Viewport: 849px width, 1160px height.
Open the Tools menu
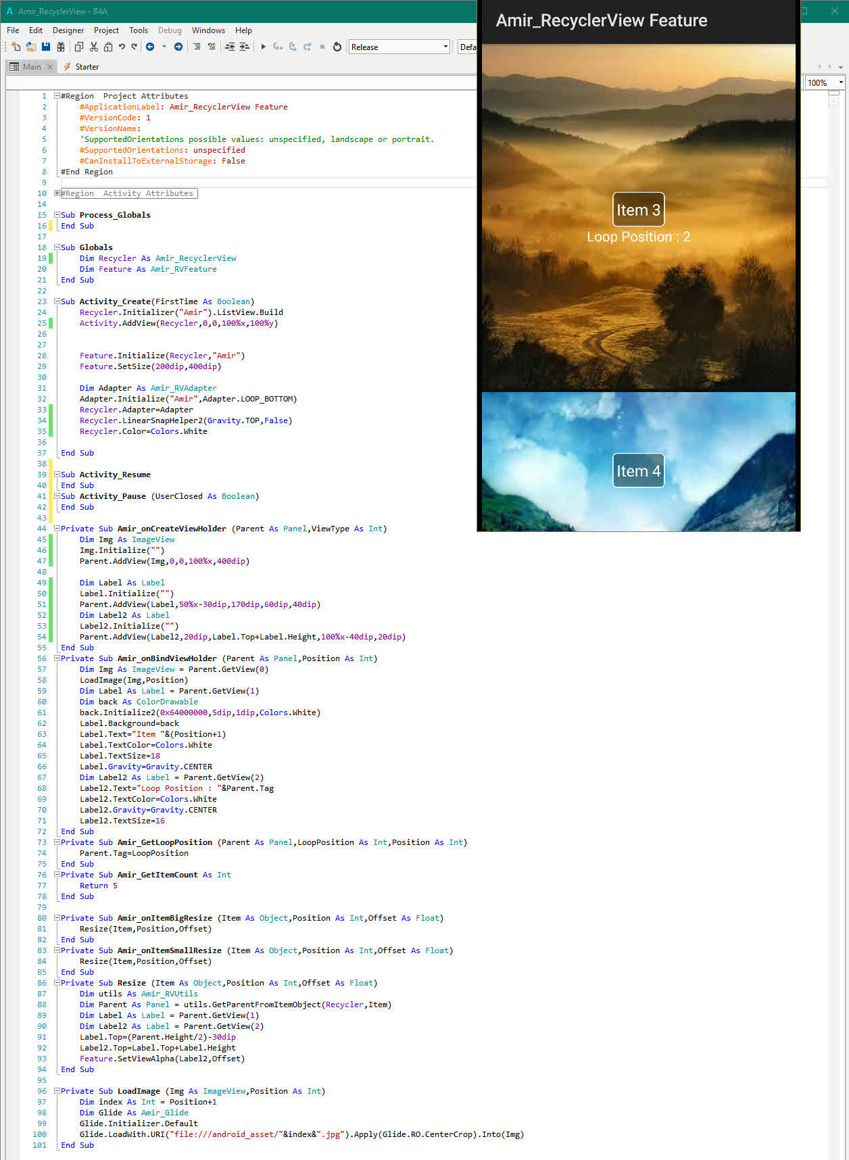(x=139, y=30)
